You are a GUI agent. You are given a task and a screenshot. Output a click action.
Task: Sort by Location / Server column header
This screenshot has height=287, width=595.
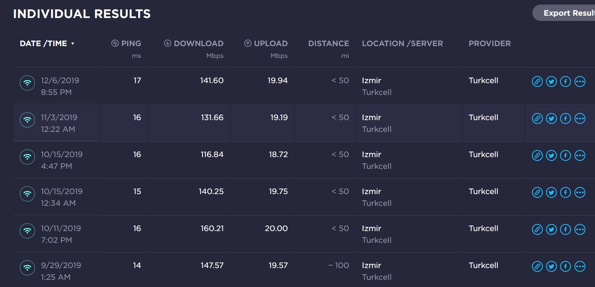pyautogui.click(x=402, y=44)
